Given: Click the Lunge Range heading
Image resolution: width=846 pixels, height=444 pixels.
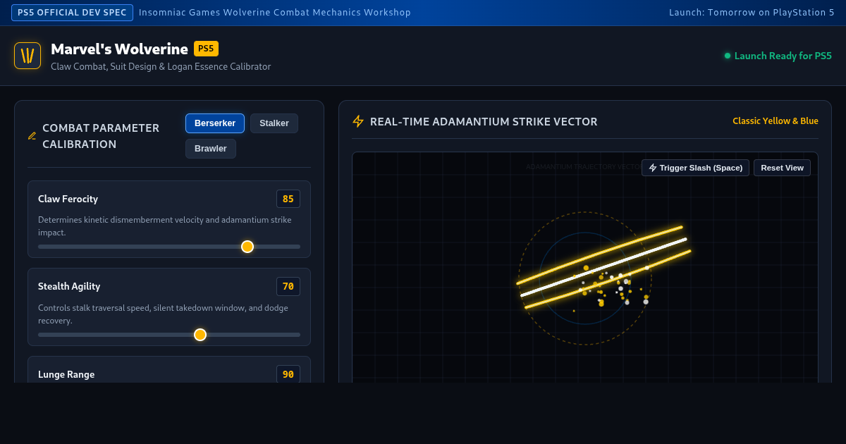Looking at the screenshot, I should [66, 374].
